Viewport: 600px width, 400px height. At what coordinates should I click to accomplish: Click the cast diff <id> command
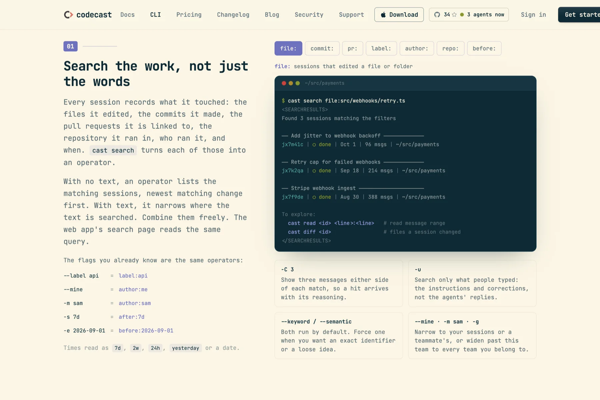click(x=309, y=232)
